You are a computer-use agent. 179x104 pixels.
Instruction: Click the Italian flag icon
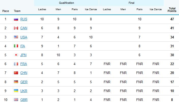coord(16,46)
